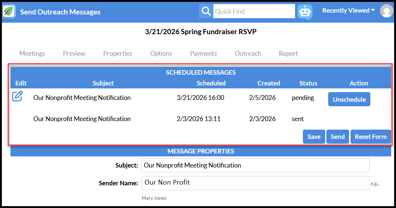Click the Save button
Screen dimensions: 396x208
[314, 137]
